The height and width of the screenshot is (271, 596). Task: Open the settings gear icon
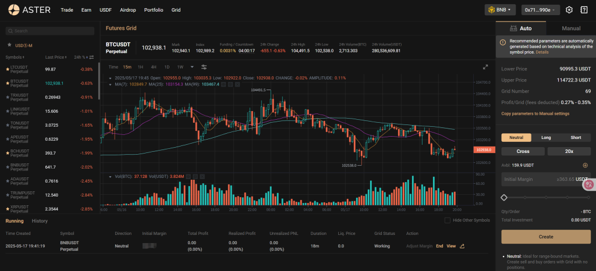[x=569, y=10]
